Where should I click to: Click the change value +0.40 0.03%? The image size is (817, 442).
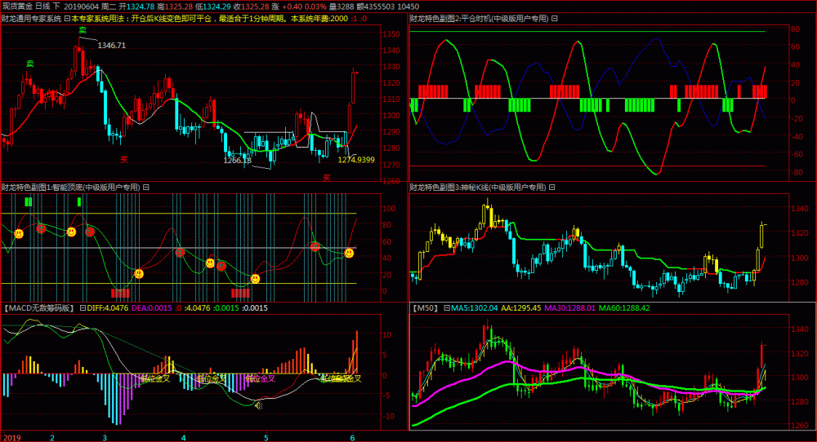(304, 7)
